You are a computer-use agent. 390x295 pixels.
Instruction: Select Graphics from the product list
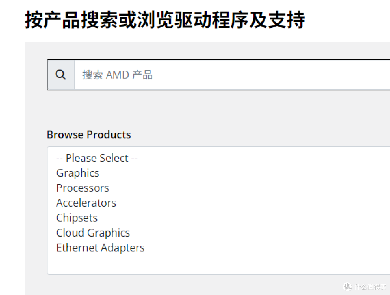[77, 173]
